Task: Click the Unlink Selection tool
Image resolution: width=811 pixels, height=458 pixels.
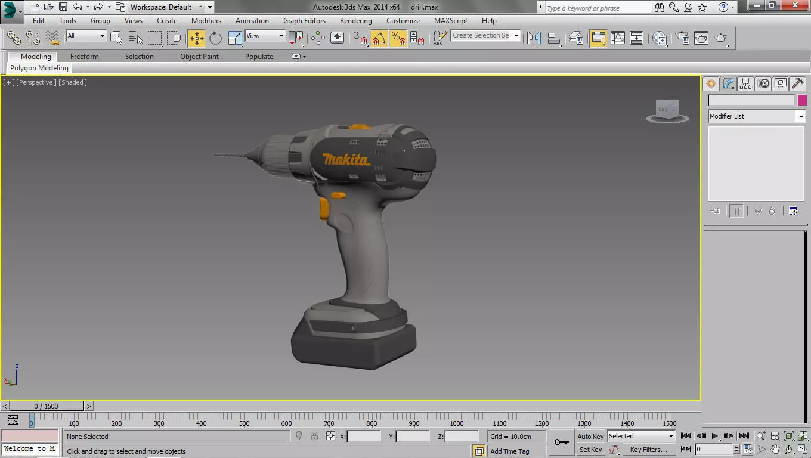Action: click(33, 38)
